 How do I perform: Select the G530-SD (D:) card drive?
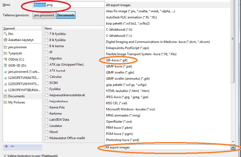click(17, 65)
